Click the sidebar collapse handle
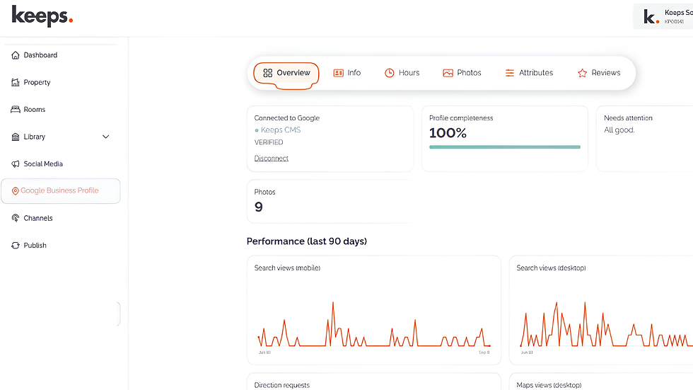The height and width of the screenshot is (390, 693). coord(119,314)
